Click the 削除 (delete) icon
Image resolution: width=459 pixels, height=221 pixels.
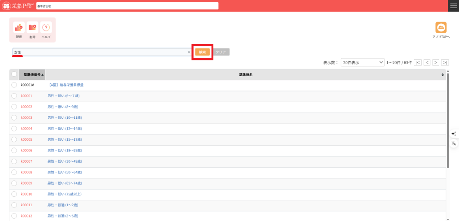click(32, 28)
